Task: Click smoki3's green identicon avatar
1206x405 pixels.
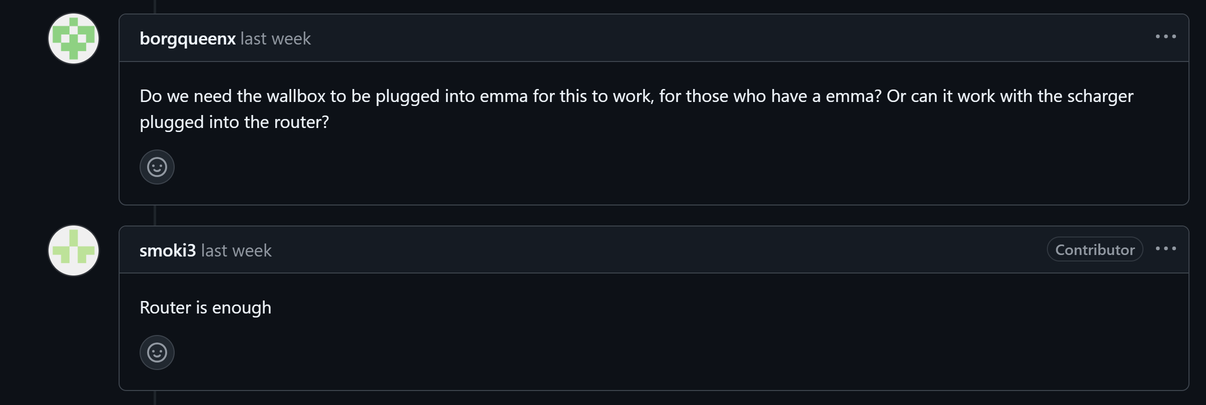Action: 74,250
